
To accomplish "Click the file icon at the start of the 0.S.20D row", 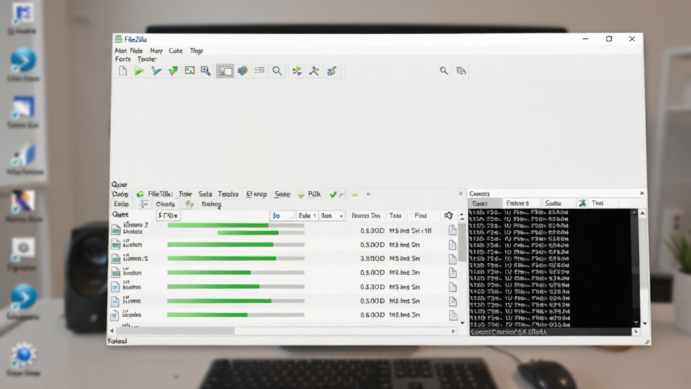I will [115, 287].
